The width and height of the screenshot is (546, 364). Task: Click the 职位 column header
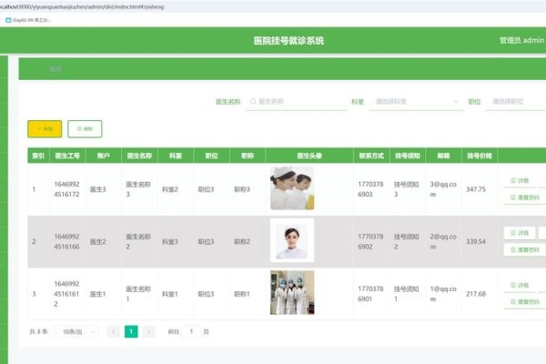coord(212,156)
